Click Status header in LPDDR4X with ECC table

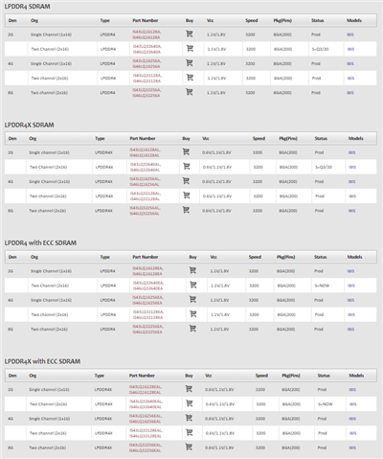click(324, 376)
